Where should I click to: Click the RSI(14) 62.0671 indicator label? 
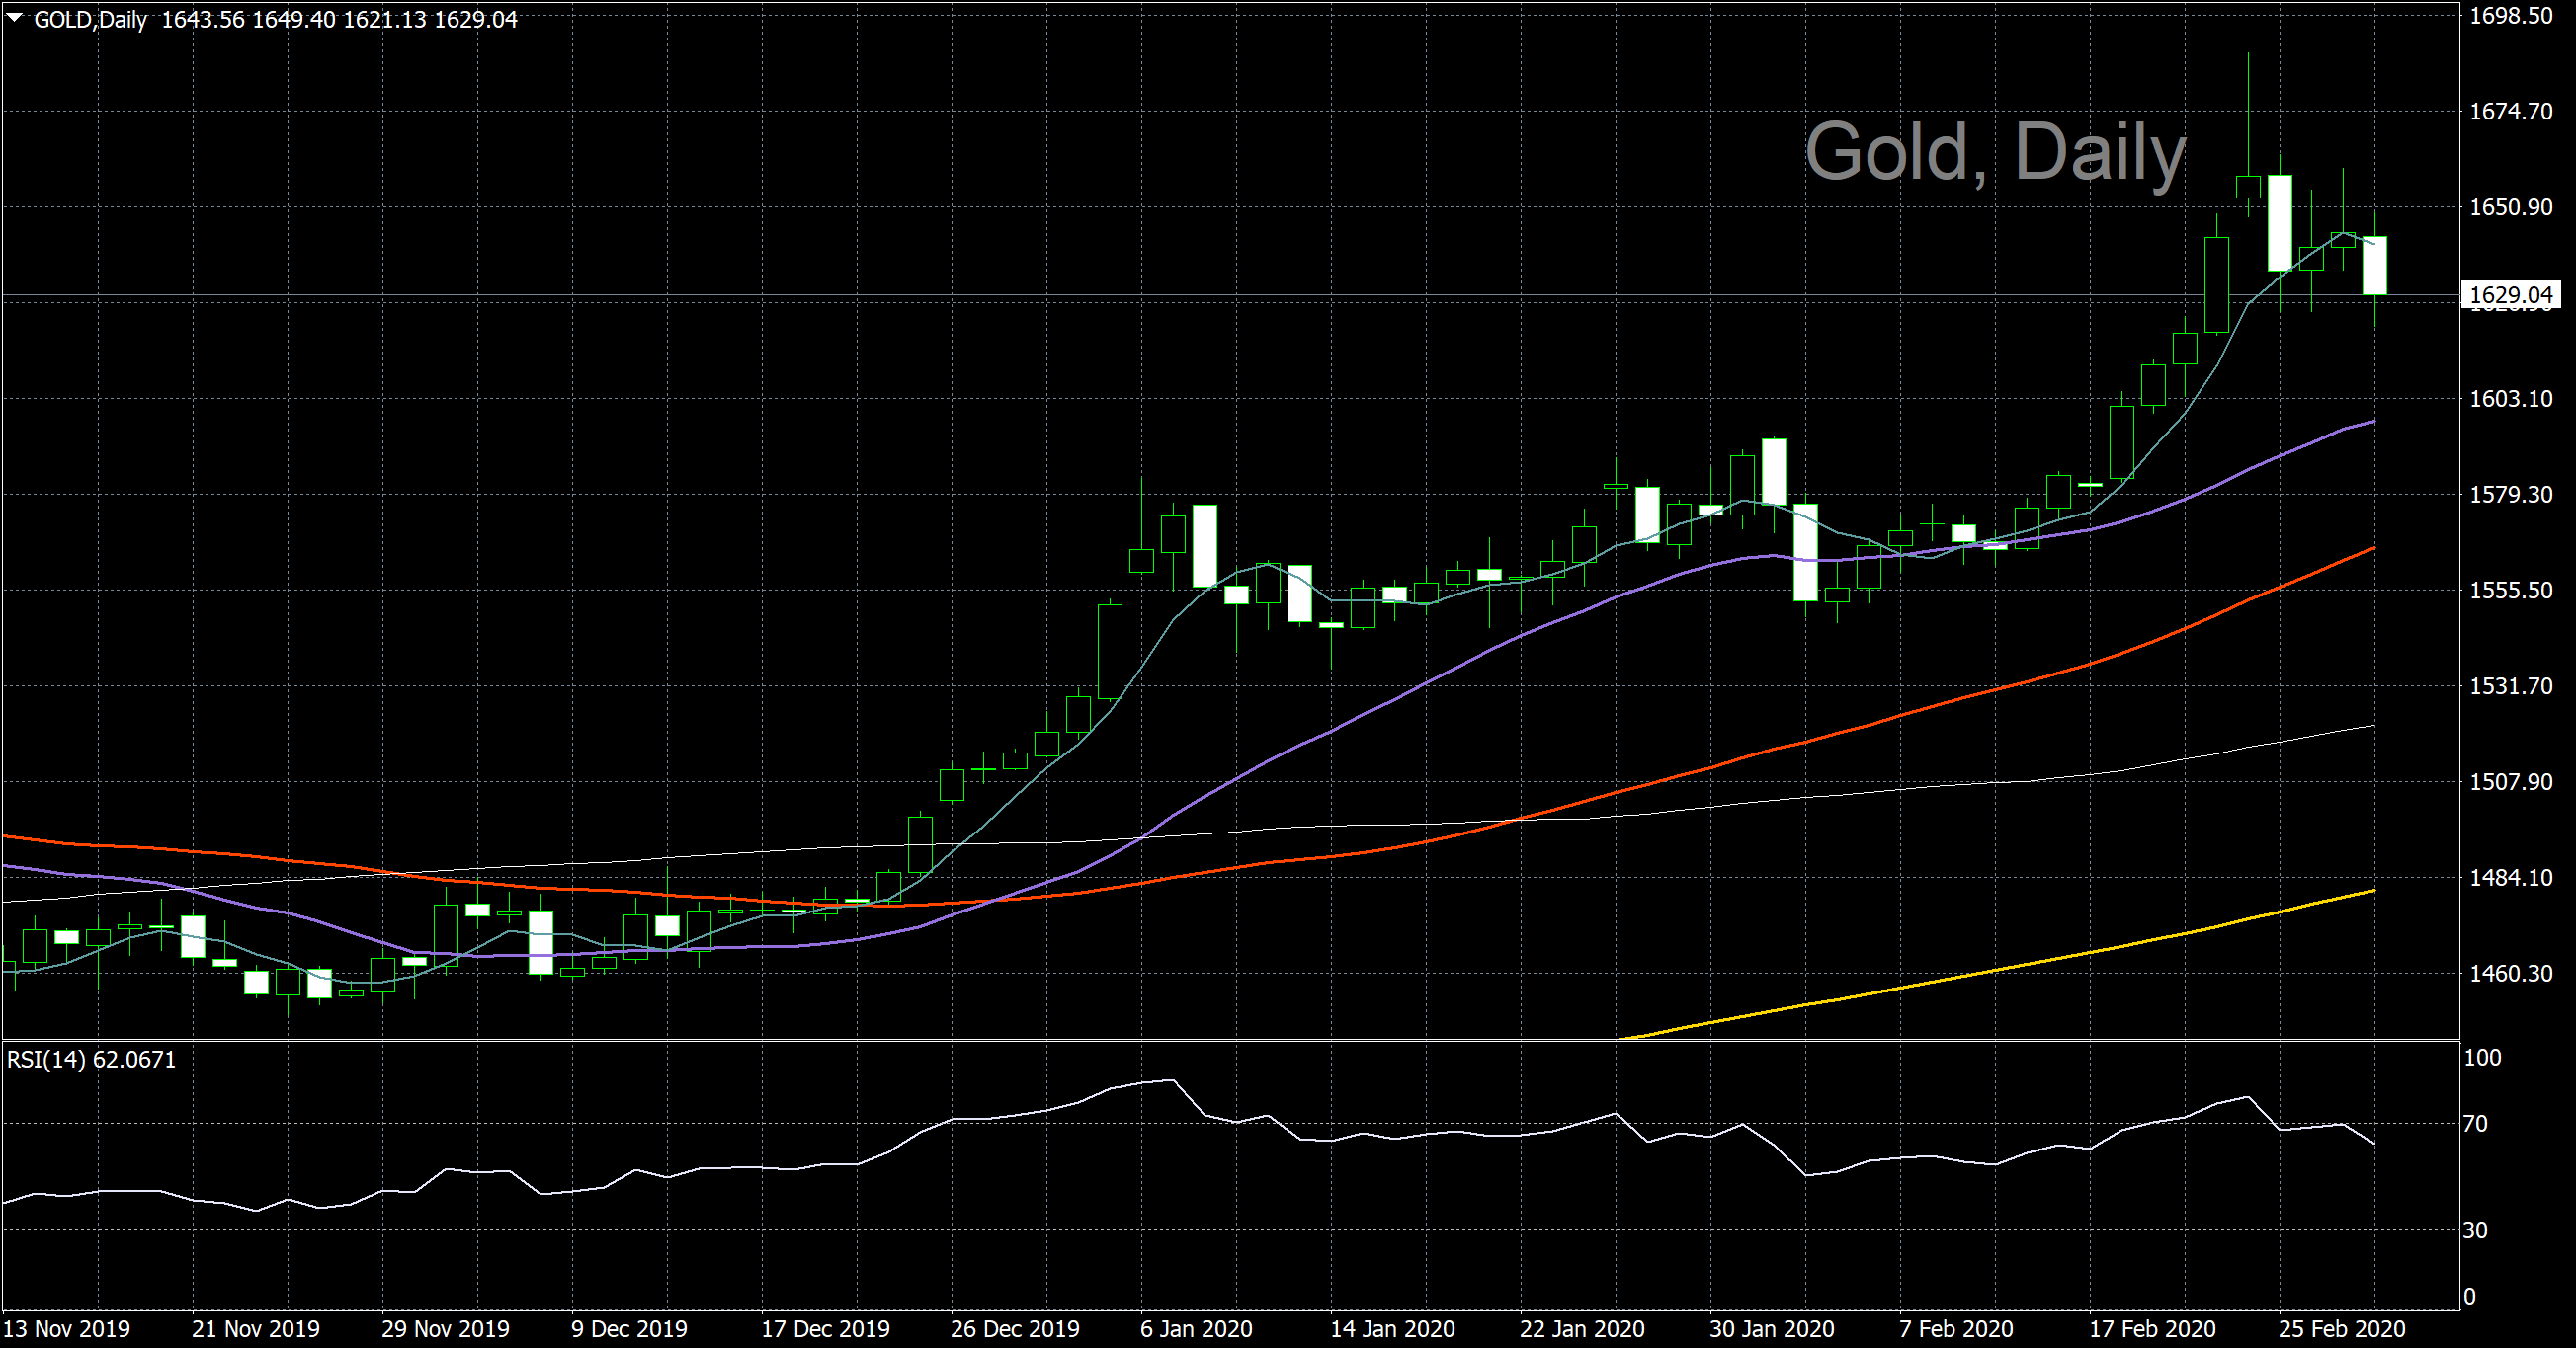point(91,1060)
